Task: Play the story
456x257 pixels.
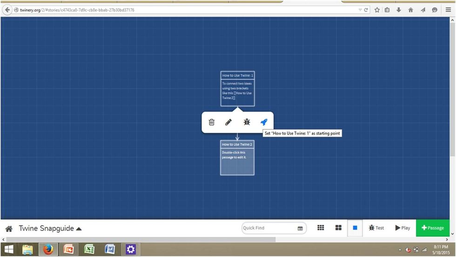Action: pyautogui.click(x=403, y=228)
